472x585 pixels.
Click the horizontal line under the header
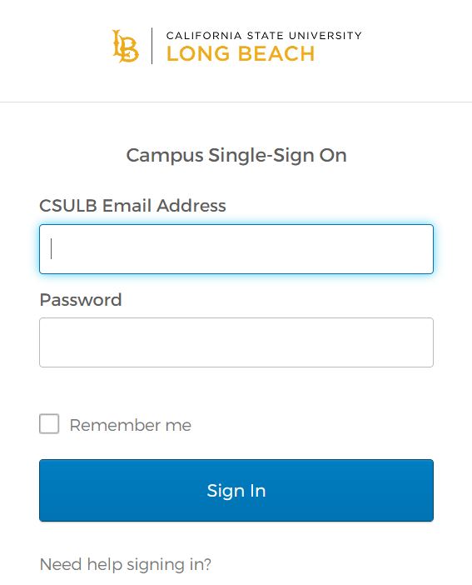pos(236,102)
